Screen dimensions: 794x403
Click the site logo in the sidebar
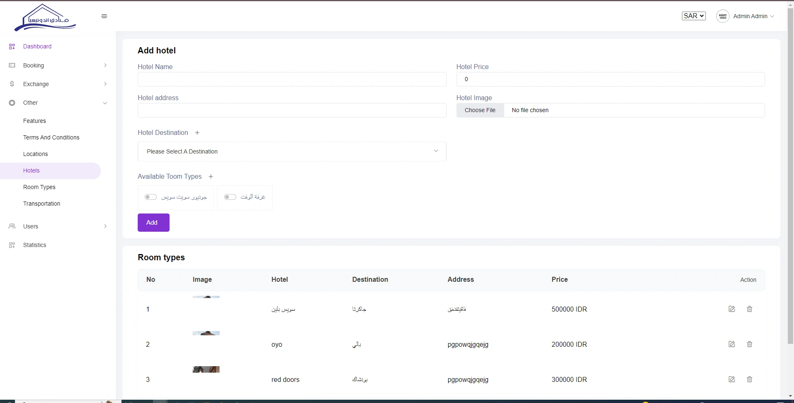point(45,18)
